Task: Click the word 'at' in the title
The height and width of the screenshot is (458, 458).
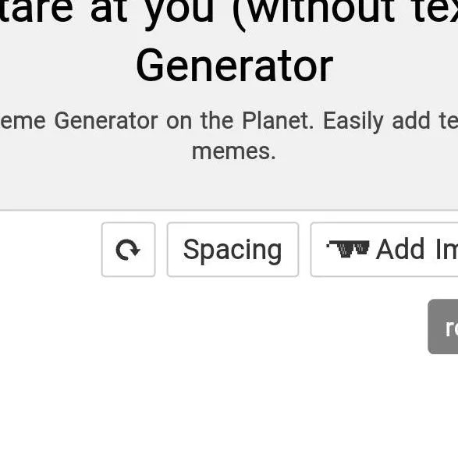Action: tap(109, 12)
